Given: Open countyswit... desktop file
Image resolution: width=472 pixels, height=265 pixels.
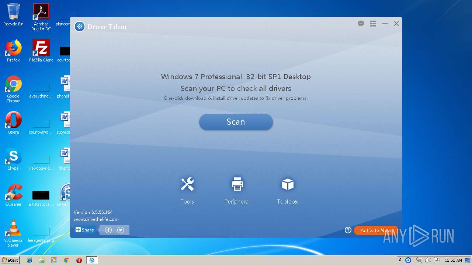Looking at the screenshot, I should coord(41,126).
